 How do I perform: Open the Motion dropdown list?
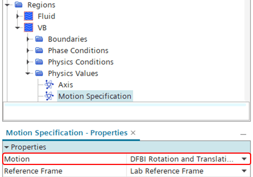coord(243,159)
